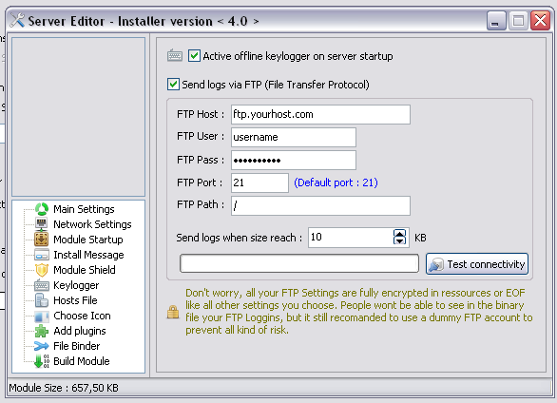Image resolution: width=557 pixels, height=403 pixels.
Task: Select the Network Settings monitor icon
Action: [42, 224]
